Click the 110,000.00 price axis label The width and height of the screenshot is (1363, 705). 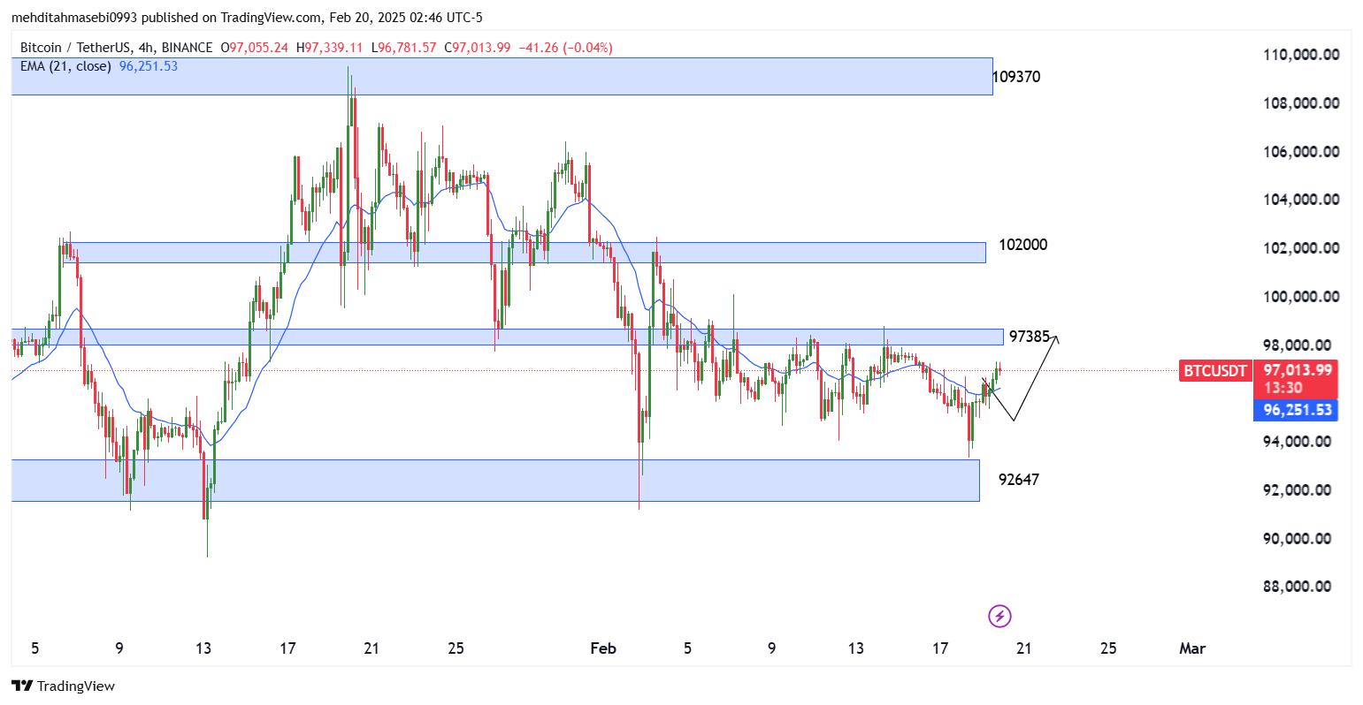(x=1301, y=55)
